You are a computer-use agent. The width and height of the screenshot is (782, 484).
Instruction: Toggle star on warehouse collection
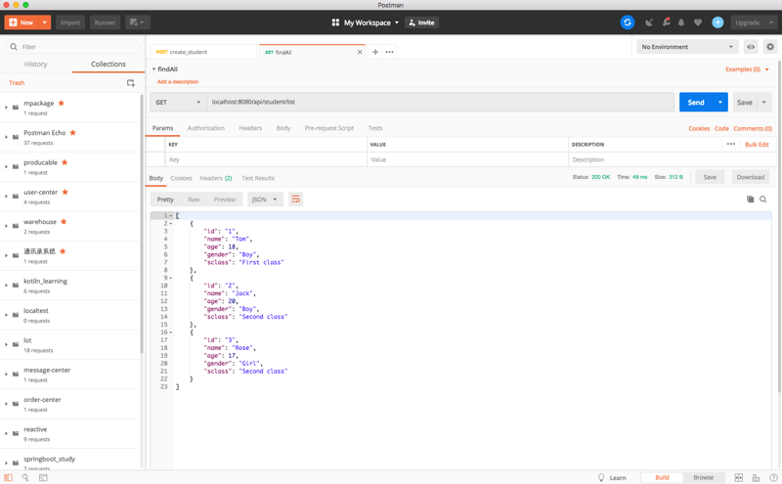[64, 222]
